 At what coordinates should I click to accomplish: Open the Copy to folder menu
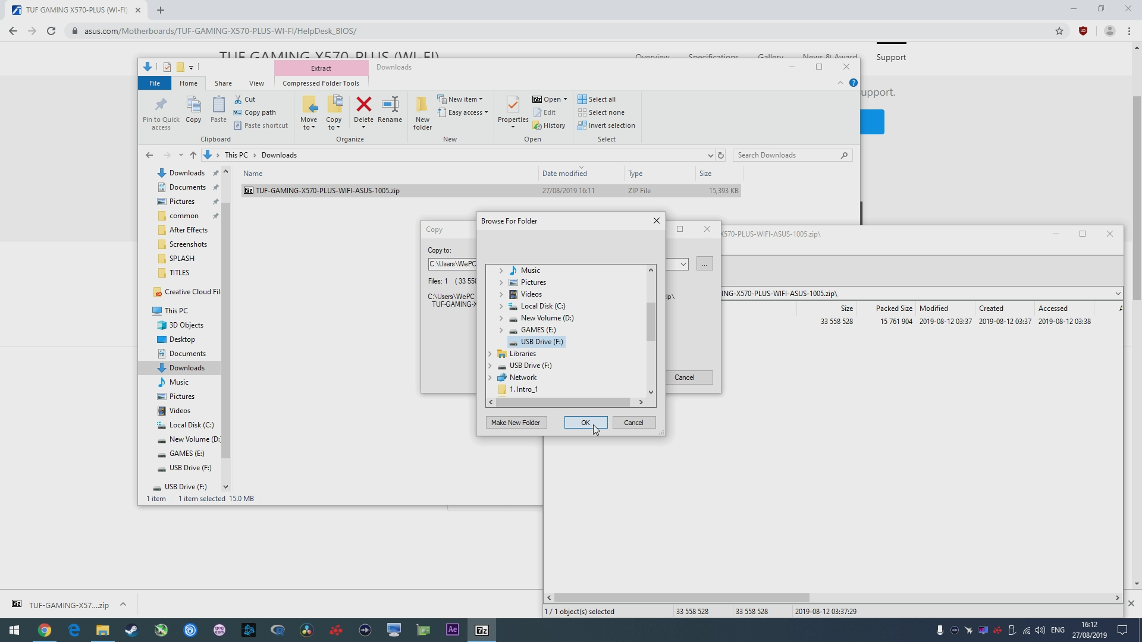[334, 113]
